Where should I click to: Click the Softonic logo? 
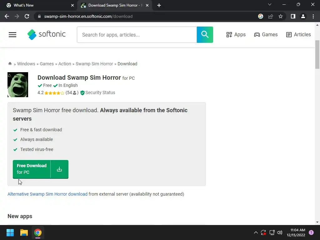pos(47,34)
